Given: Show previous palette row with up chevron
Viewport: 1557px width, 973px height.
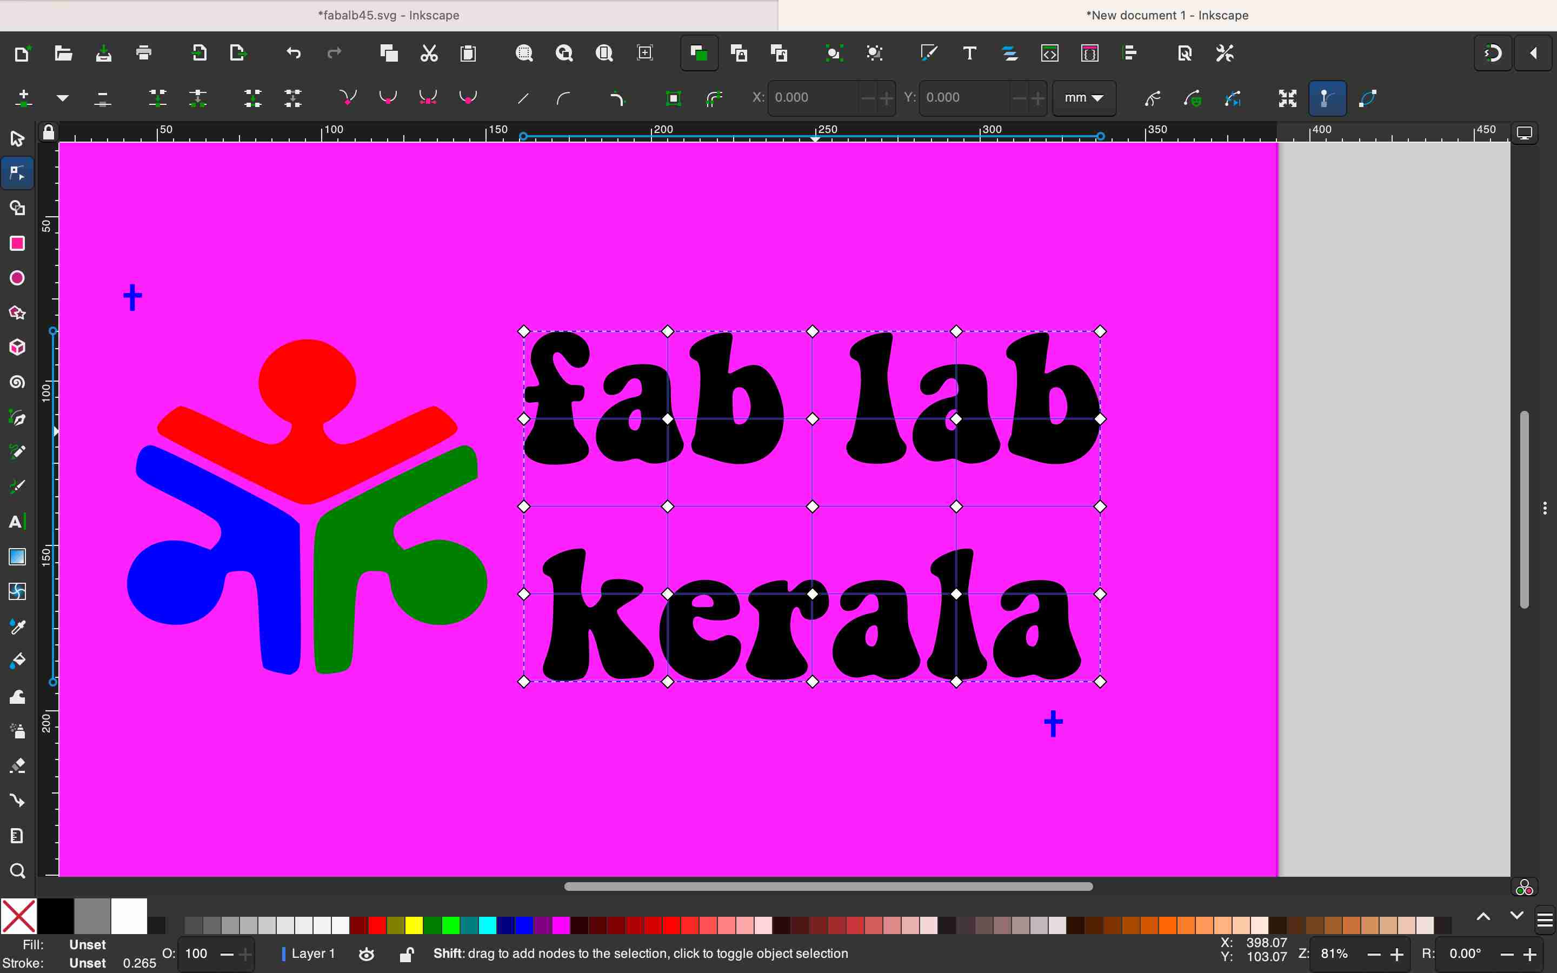Looking at the screenshot, I should click(x=1483, y=916).
